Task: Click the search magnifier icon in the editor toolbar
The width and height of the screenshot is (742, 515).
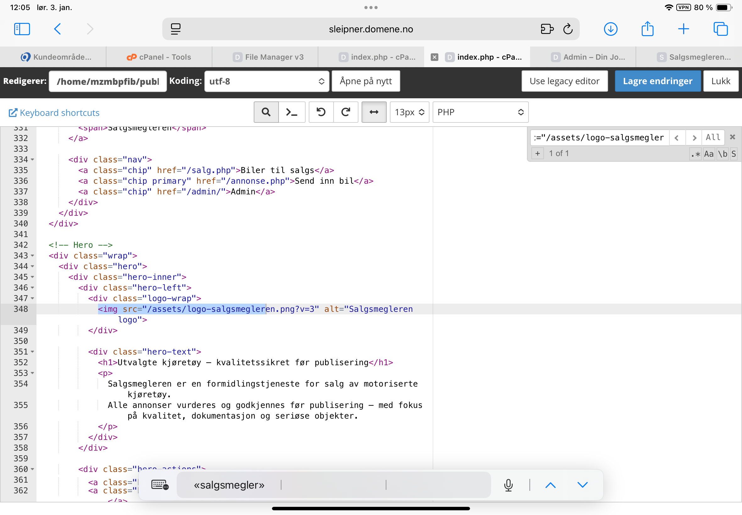Action: tap(266, 112)
